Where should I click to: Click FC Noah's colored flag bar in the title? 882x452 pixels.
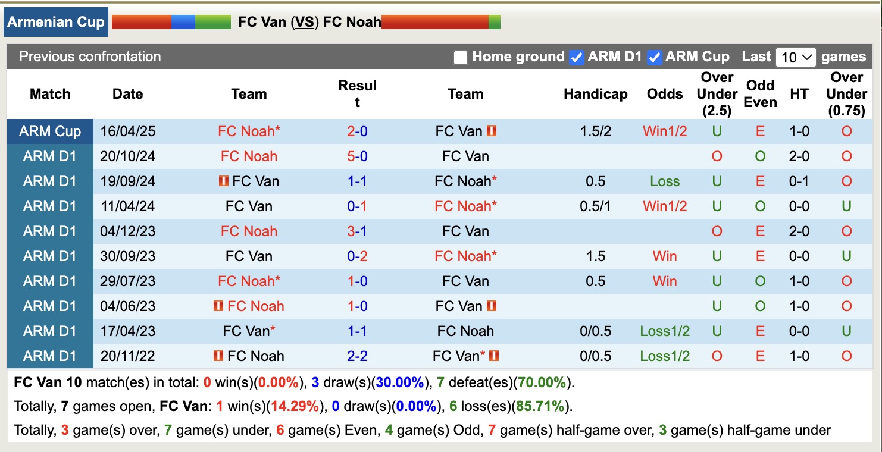(x=440, y=21)
